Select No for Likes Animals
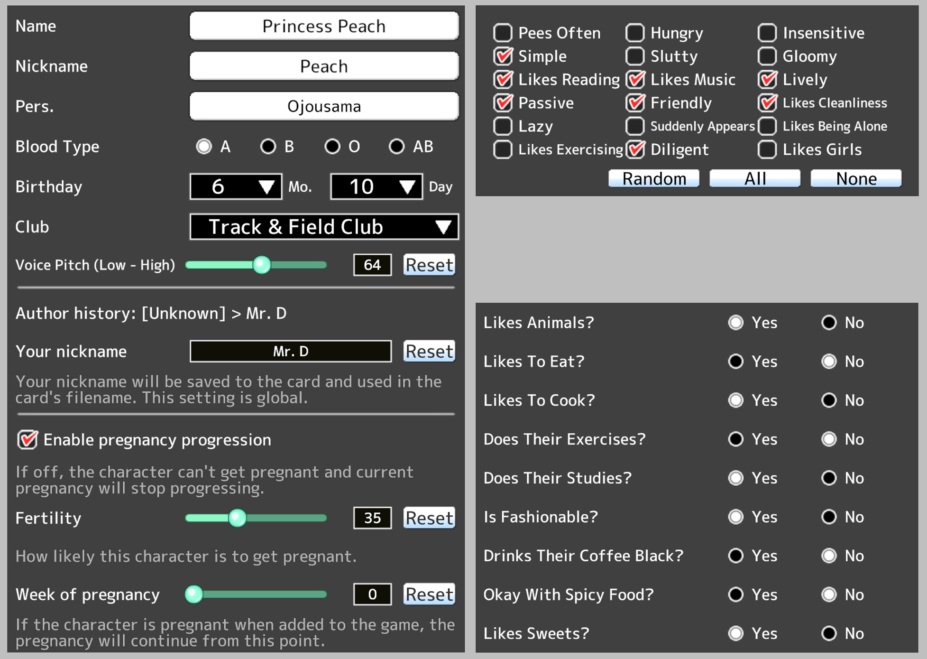Screen dimensions: 927x659 click(x=829, y=323)
